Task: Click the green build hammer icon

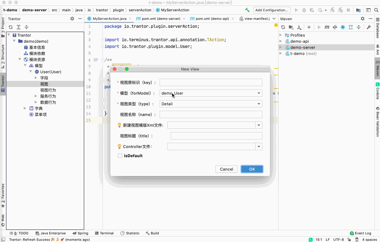Action: coord(247,10)
